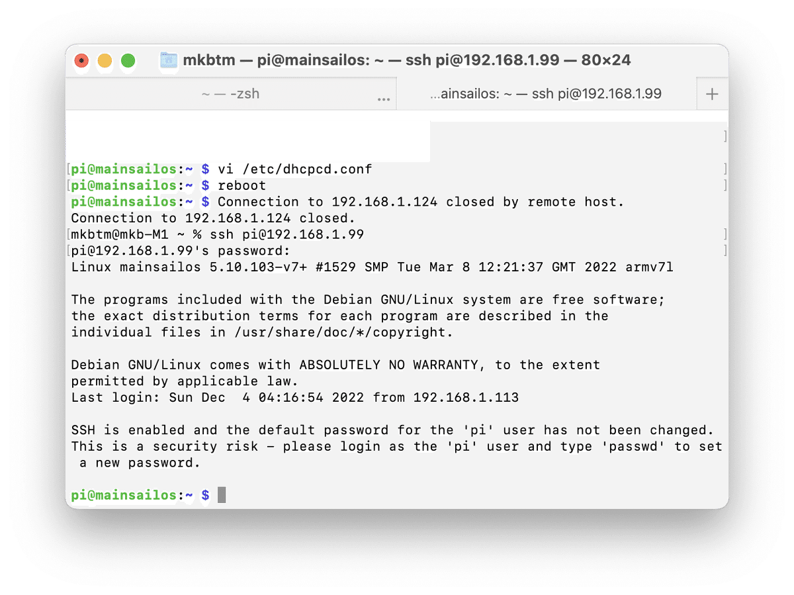This screenshot has height=595, width=794.
Task: Switch to the "~ — -zsh" tab
Action: click(230, 94)
